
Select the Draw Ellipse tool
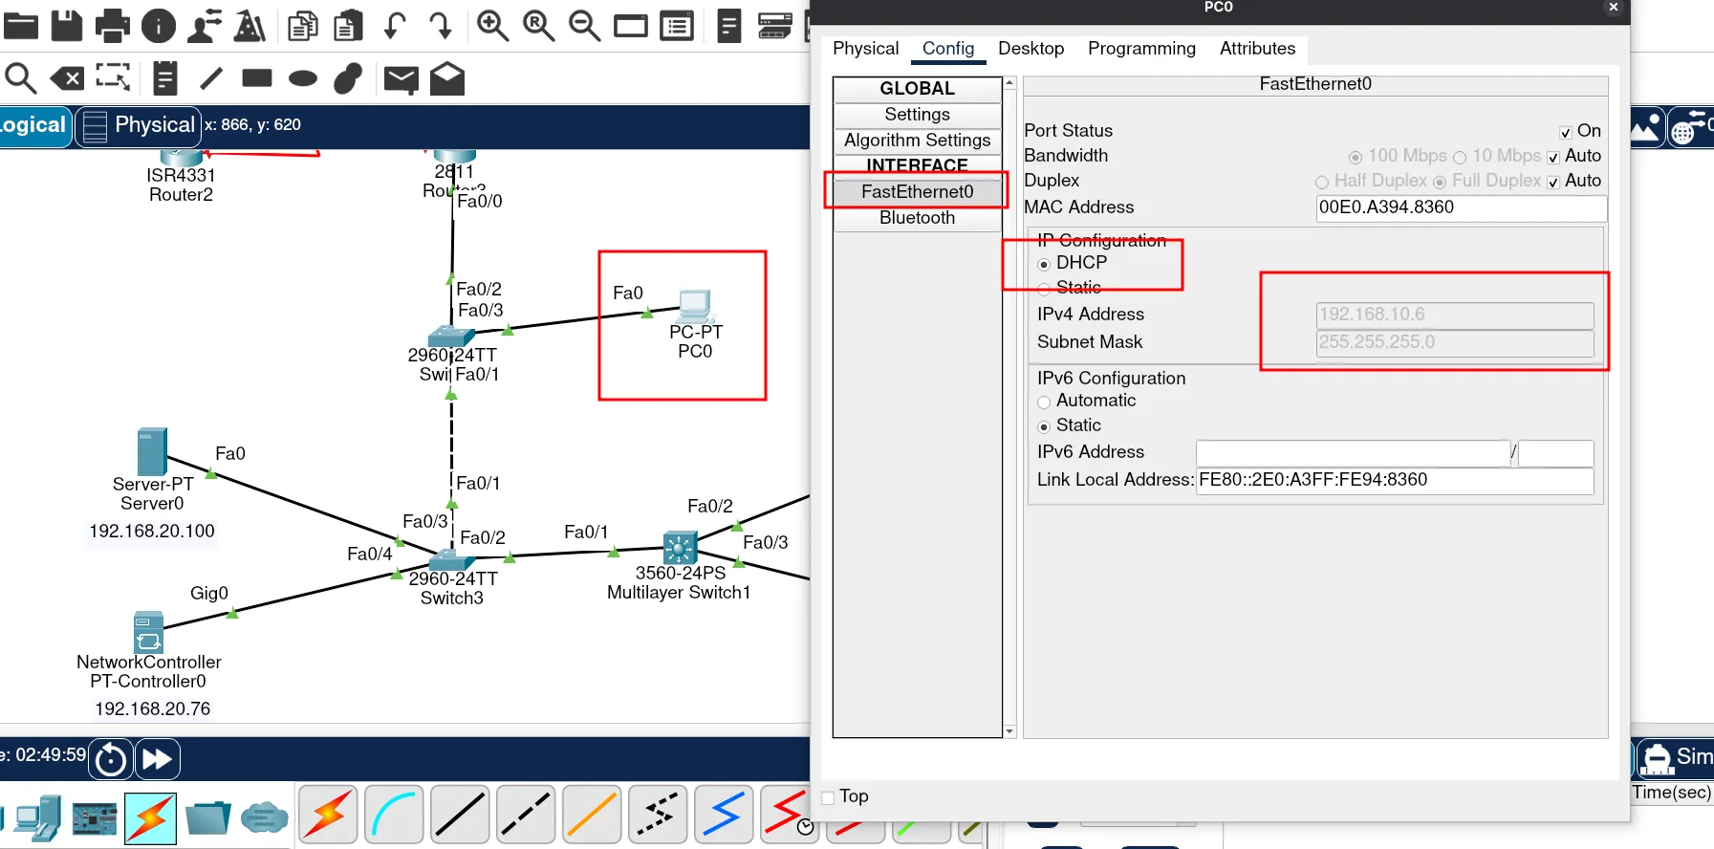302,78
